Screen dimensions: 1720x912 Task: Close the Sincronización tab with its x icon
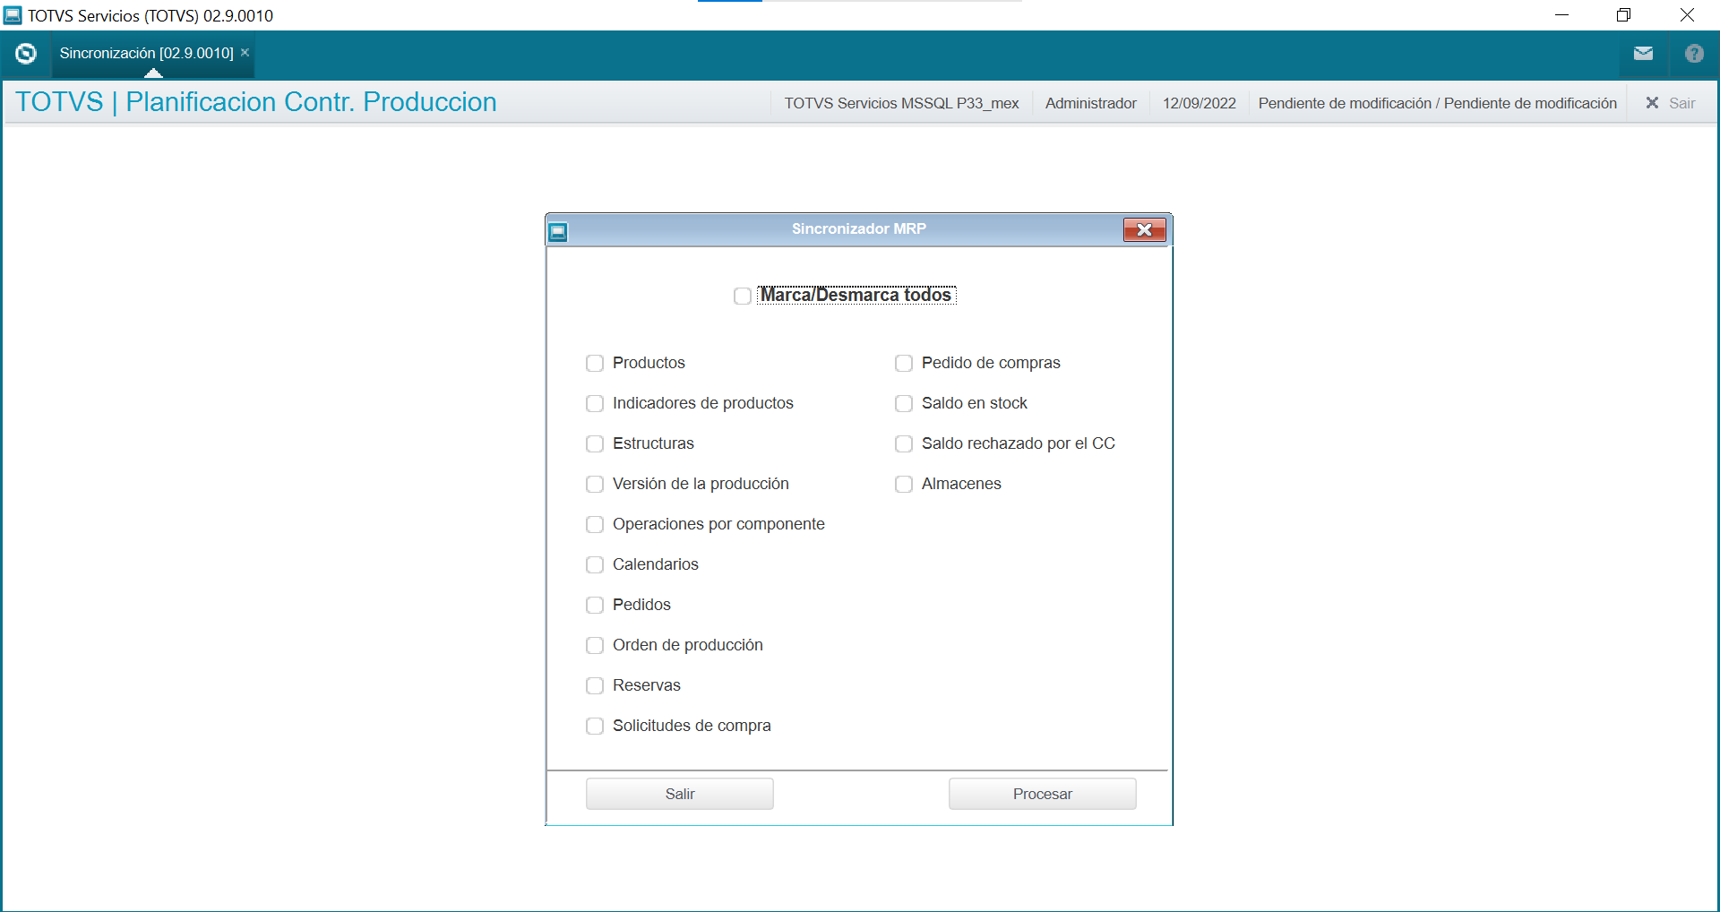(245, 53)
